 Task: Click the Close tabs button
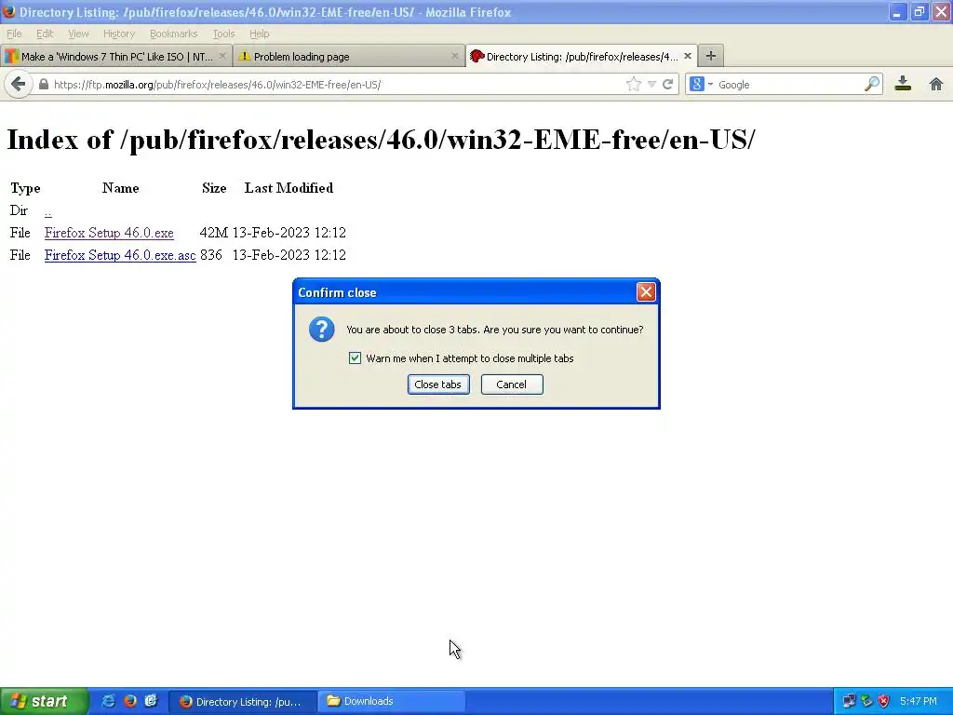(438, 384)
